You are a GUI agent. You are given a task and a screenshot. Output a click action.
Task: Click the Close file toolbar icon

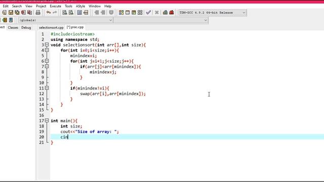coord(23,13)
